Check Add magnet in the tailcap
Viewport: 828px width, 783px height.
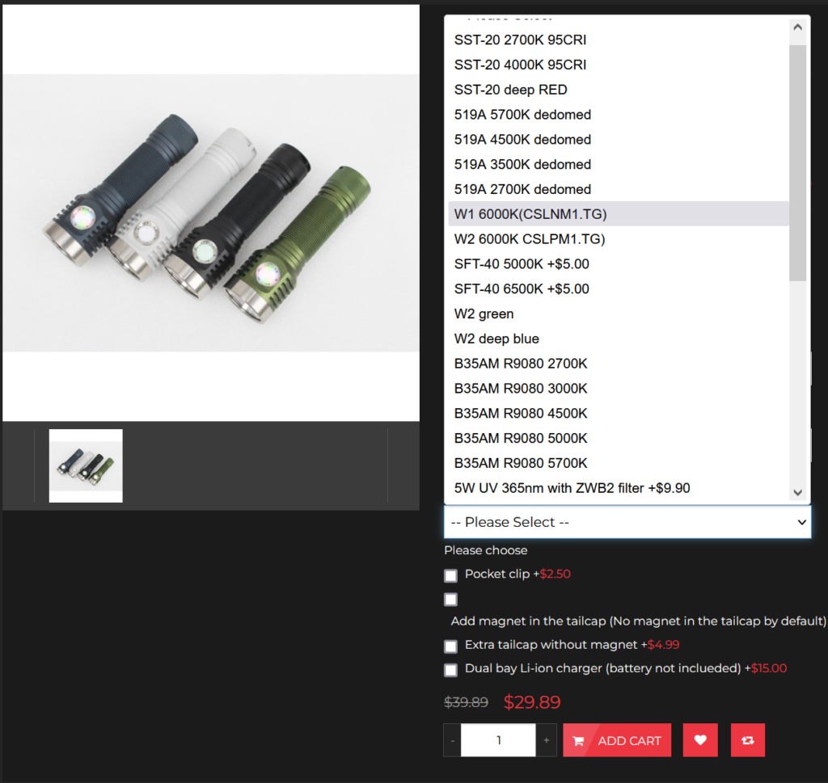click(x=450, y=600)
